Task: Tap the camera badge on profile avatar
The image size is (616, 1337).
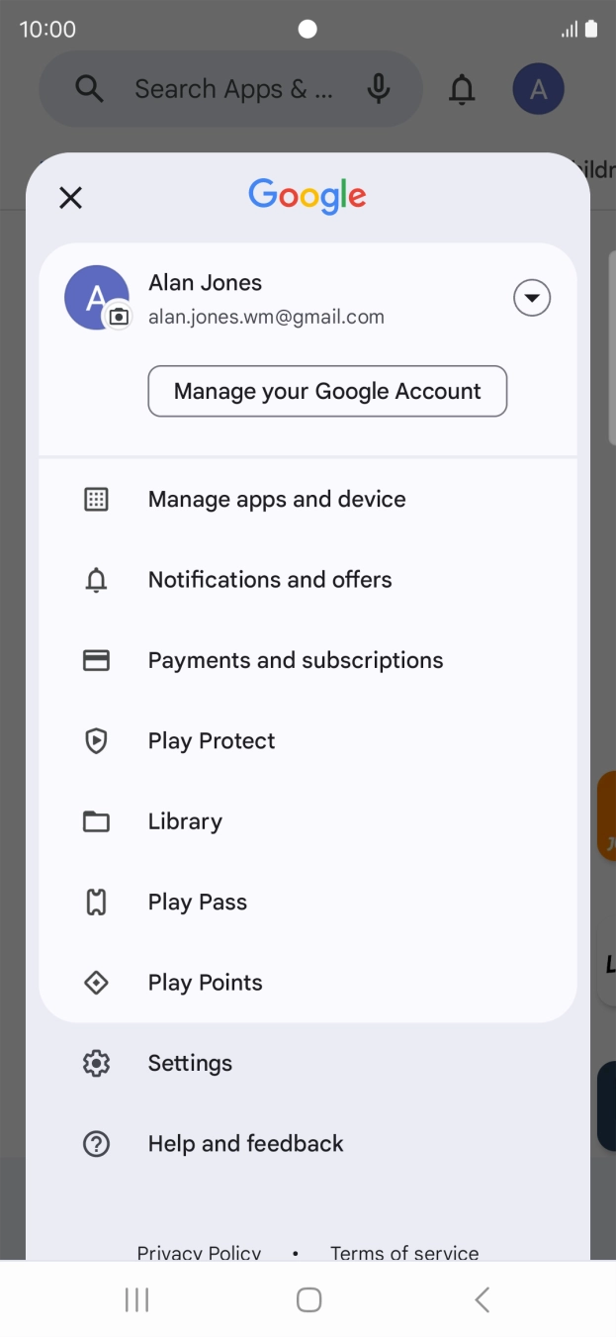Action: coord(119,317)
